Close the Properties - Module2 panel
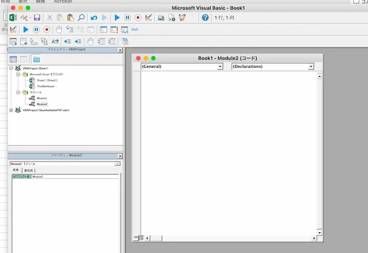This screenshot has height=253, width=368. [120, 156]
